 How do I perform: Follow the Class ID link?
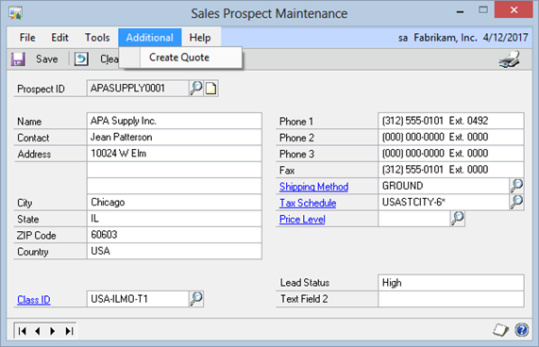pos(34,300)
